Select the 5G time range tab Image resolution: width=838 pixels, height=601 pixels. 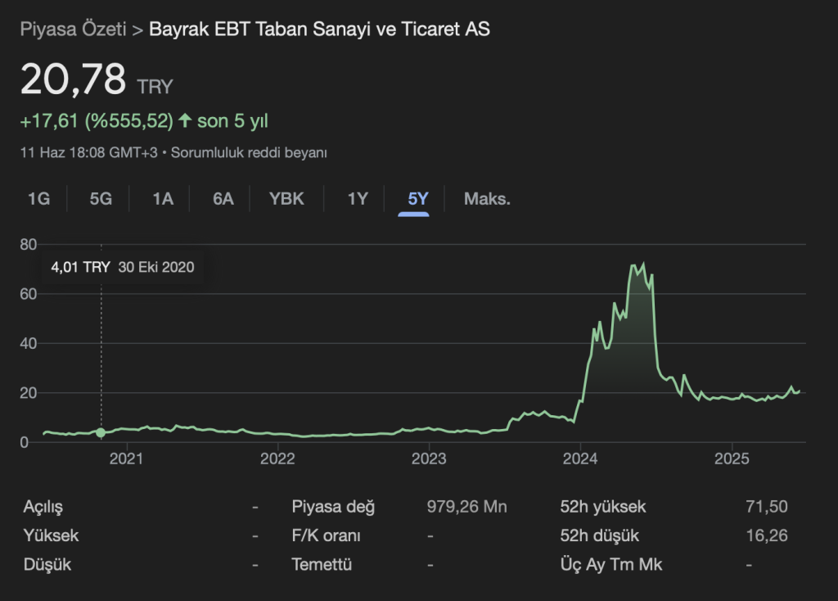[x=101, y=199]
